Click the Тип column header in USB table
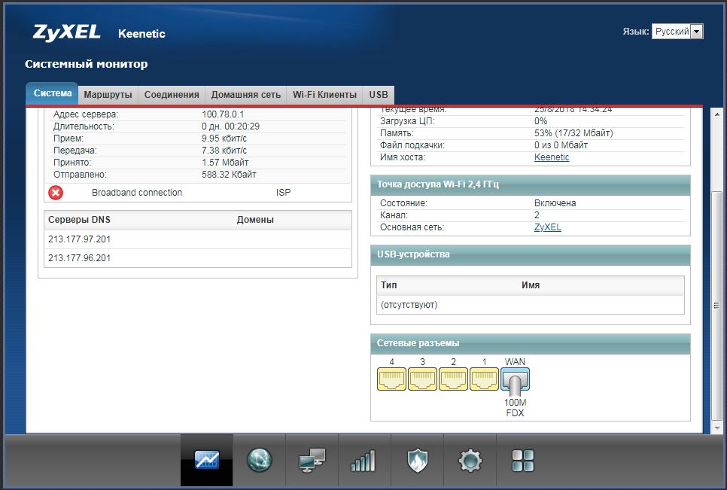 tap(388, 285)
